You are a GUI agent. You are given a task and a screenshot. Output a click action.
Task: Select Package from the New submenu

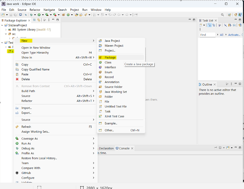point(121,57)
